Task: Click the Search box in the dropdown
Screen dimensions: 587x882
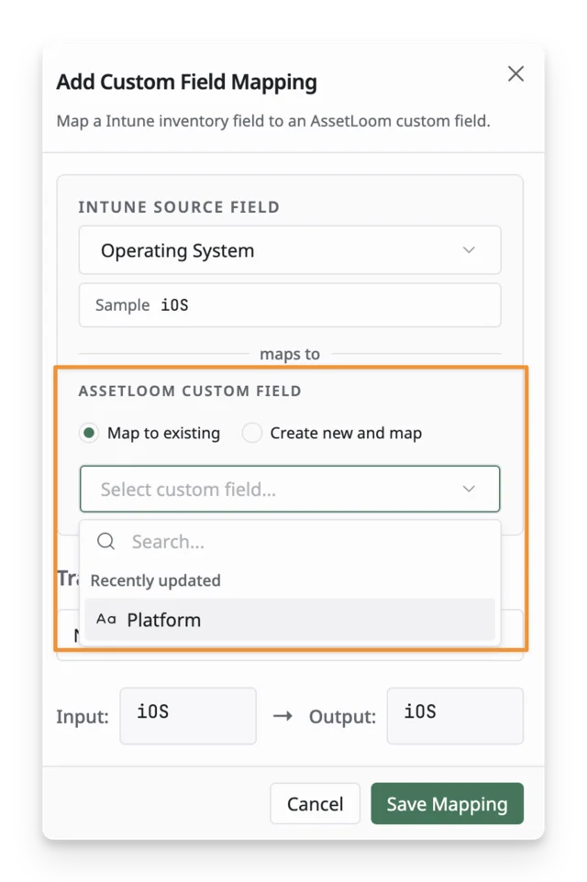Action: (x=290, y=542)
